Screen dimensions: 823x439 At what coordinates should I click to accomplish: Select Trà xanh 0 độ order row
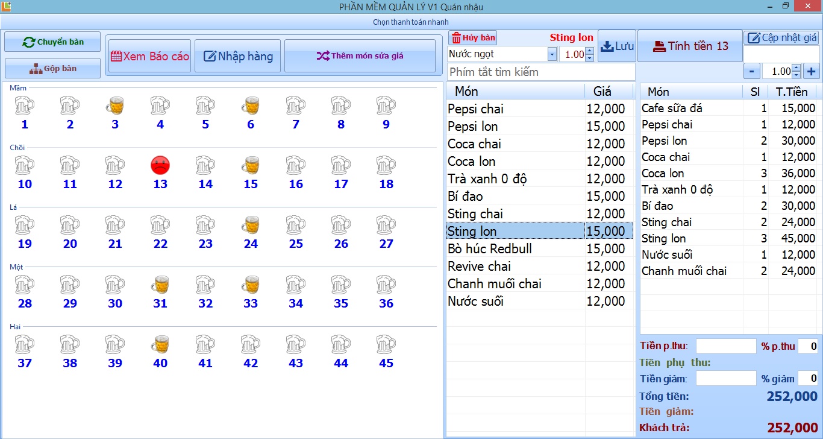click(728, 190)
